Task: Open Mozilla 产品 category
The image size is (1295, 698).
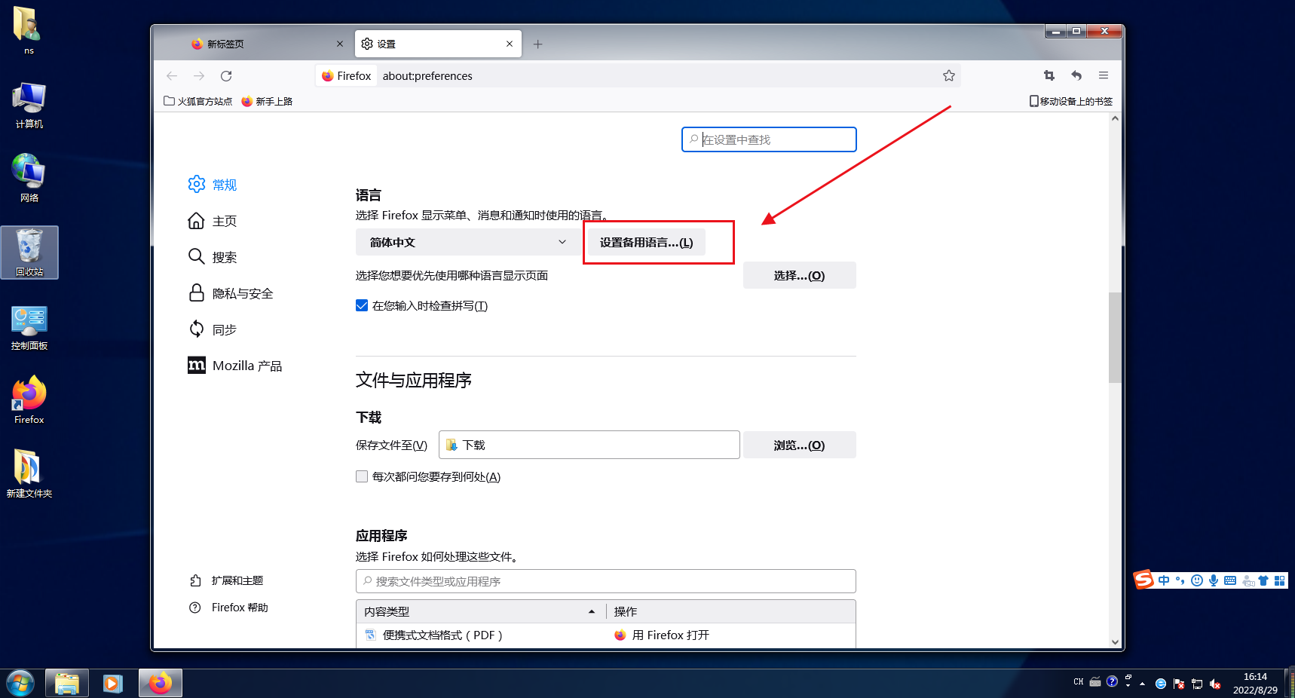Action: point(235,366)
